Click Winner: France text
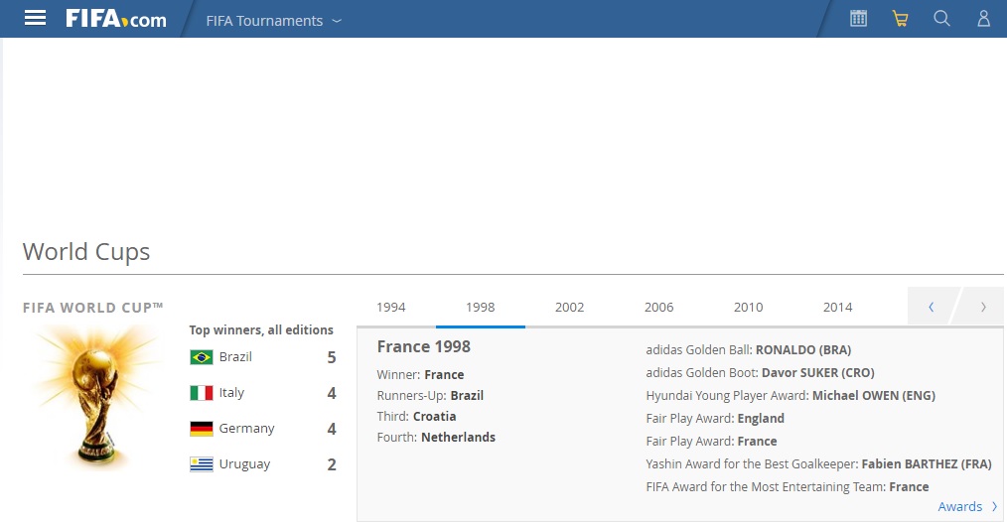 point(421,374)
